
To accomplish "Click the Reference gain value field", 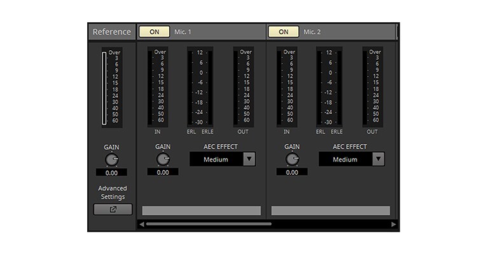I will (x=111, y=173).
